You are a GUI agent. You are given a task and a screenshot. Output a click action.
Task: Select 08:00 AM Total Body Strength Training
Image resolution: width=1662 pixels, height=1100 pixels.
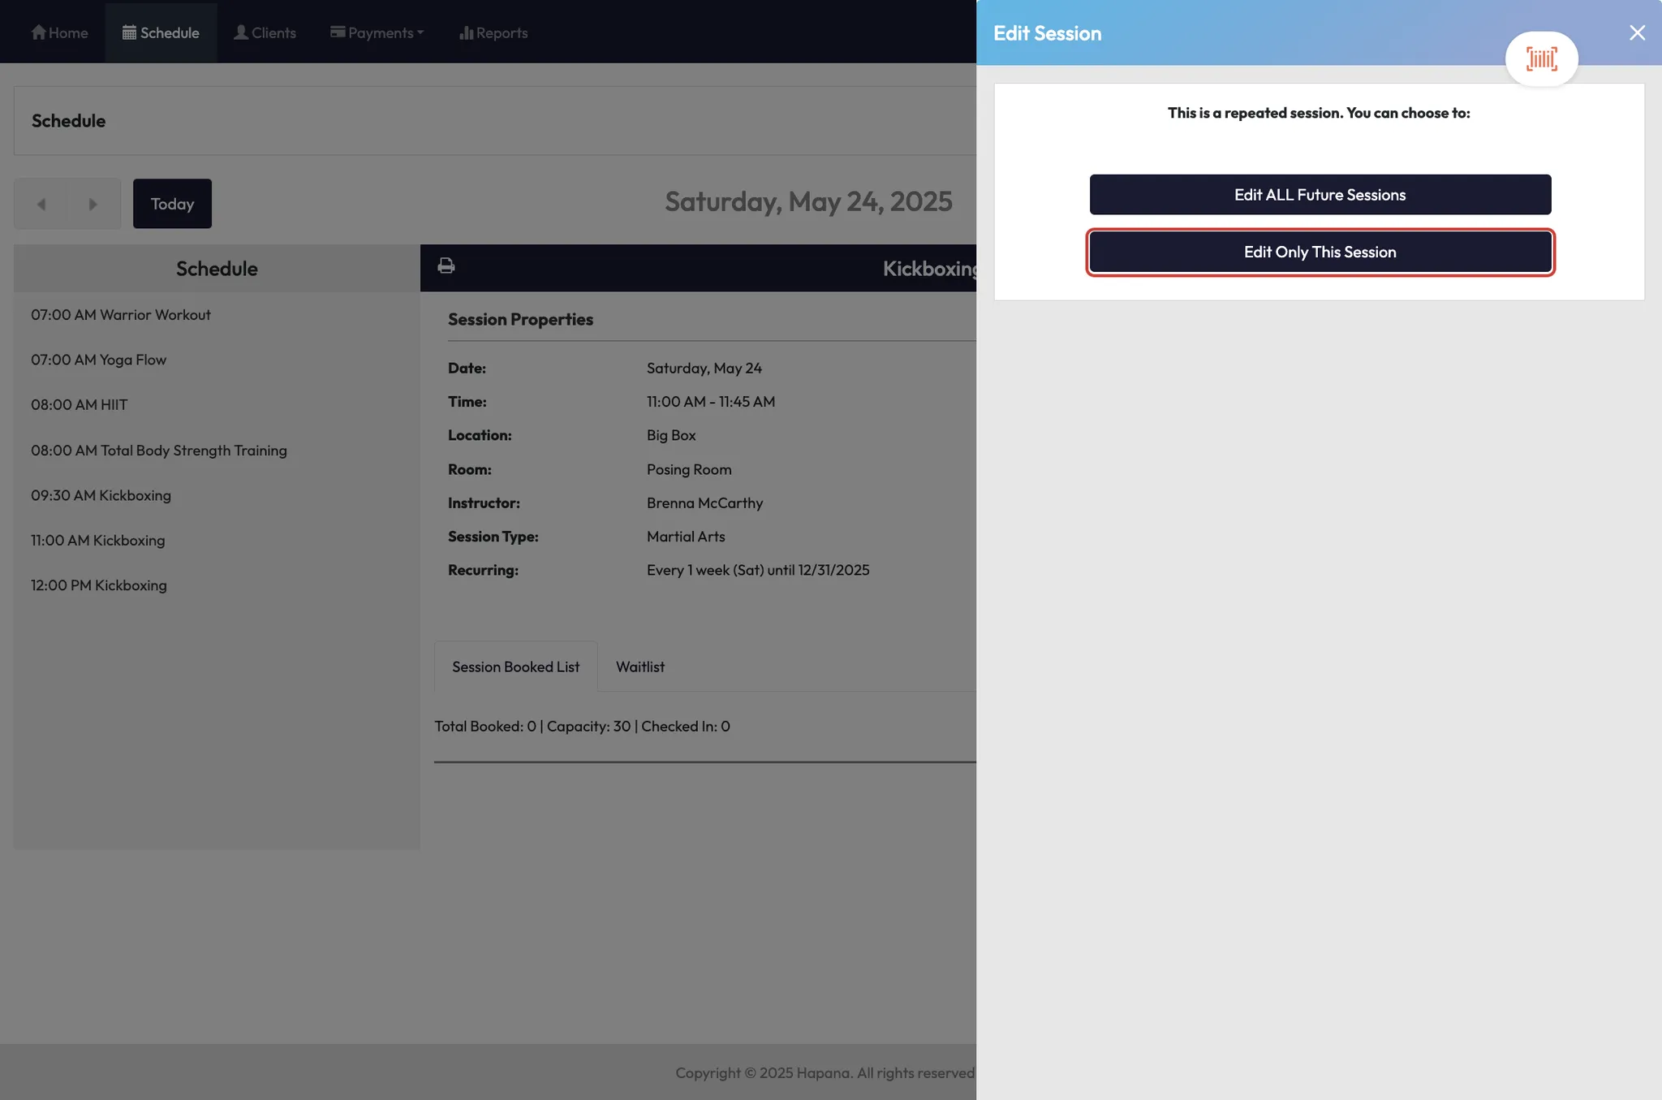159,450
